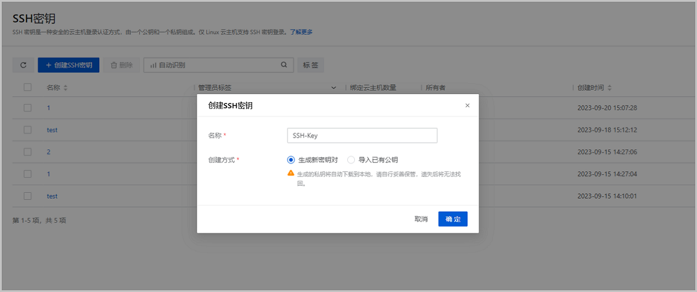Click the sort icon beside 名称 column

66,88
